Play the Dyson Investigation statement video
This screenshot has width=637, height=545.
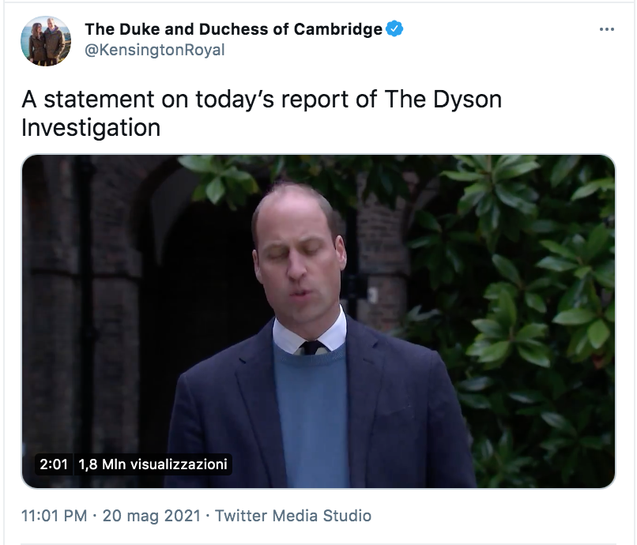tap(318, 321)
